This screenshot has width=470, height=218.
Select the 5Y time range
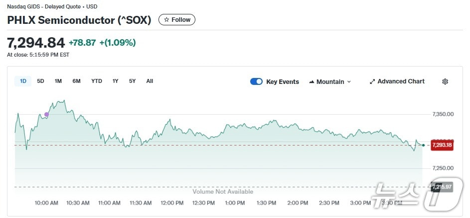132,81
